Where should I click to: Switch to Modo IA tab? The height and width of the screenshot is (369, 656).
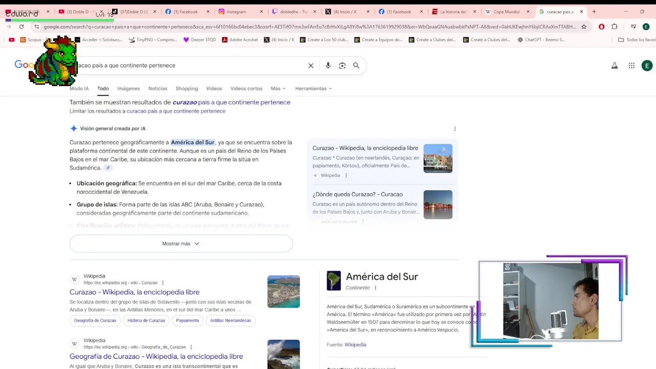coord(79,89)
